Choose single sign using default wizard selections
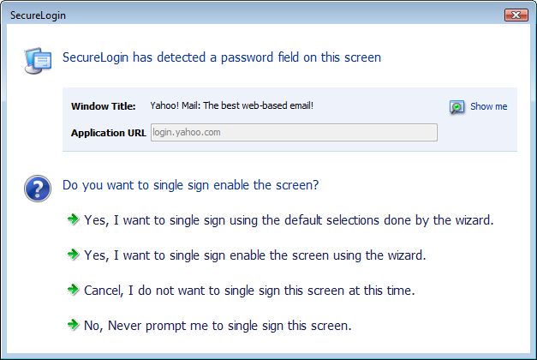This screenshot has width=537, height=360. (x=289, y=220)
